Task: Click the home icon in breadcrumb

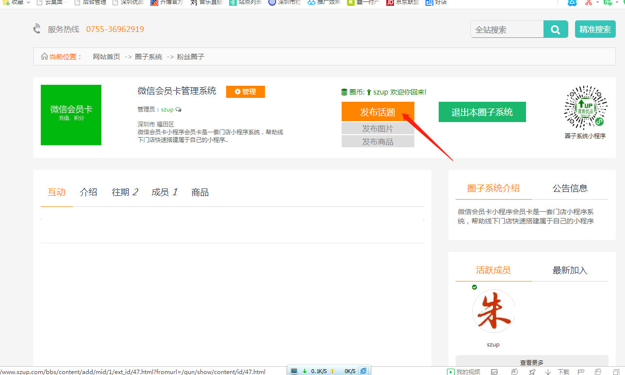Action: click(44, 57)
